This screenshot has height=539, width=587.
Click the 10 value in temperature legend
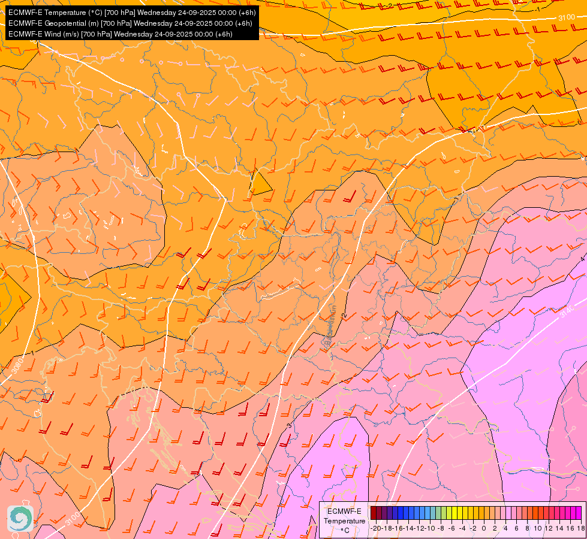coord(538,528)
